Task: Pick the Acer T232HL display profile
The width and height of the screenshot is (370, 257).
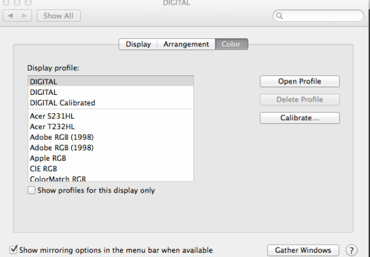Action: click(53, 127)
